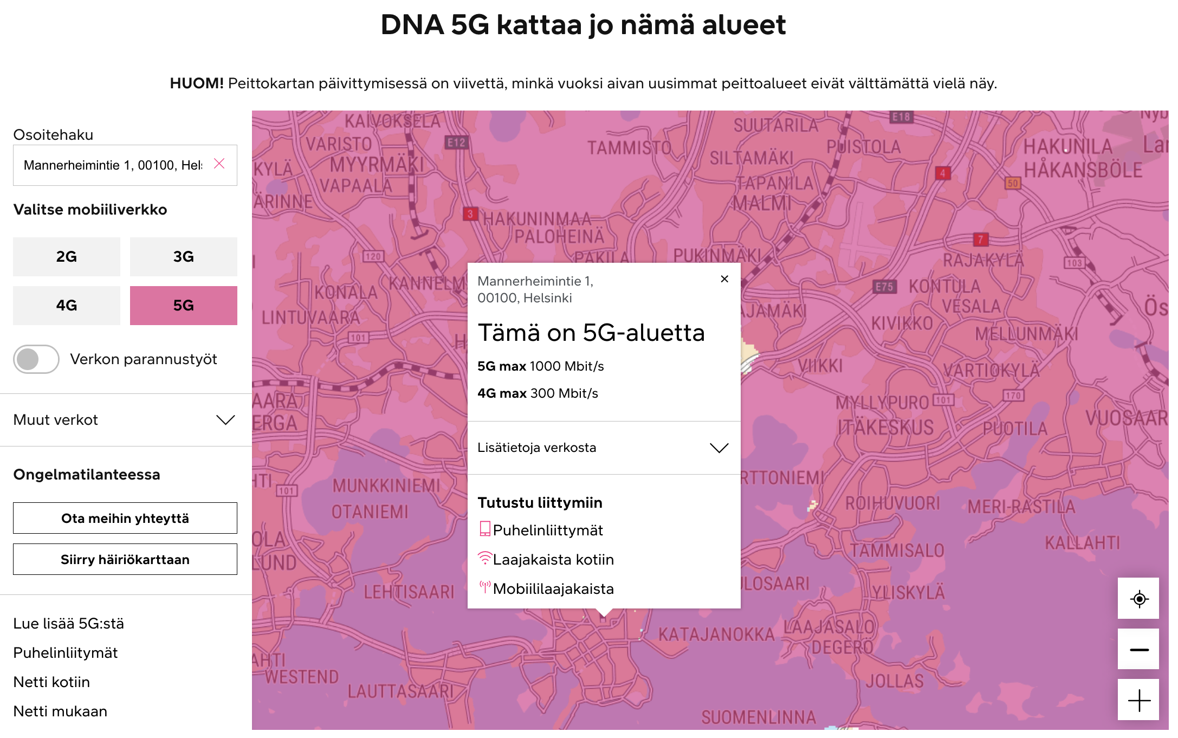Click the Siirry häiriökarttaan button

(125, 559)
